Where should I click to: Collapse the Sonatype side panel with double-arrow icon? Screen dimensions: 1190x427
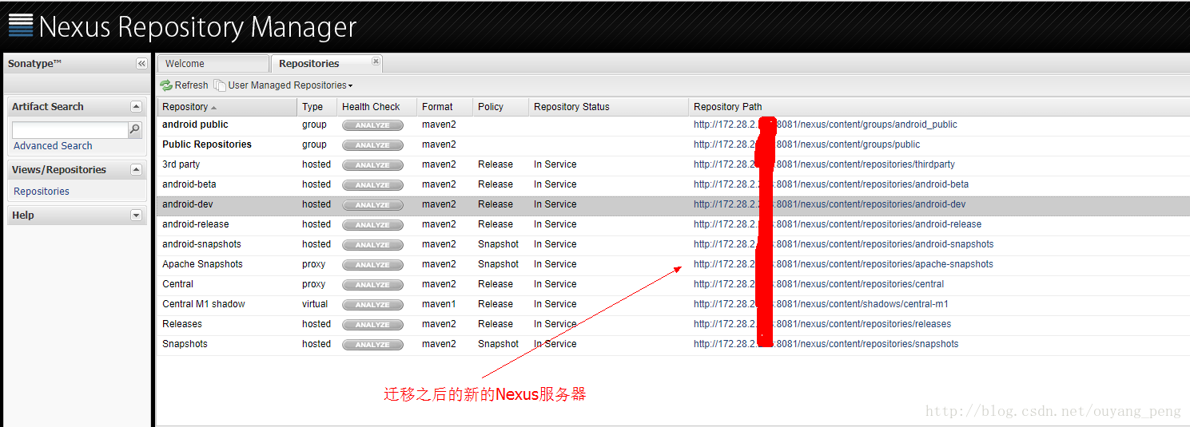coord(141,64)
